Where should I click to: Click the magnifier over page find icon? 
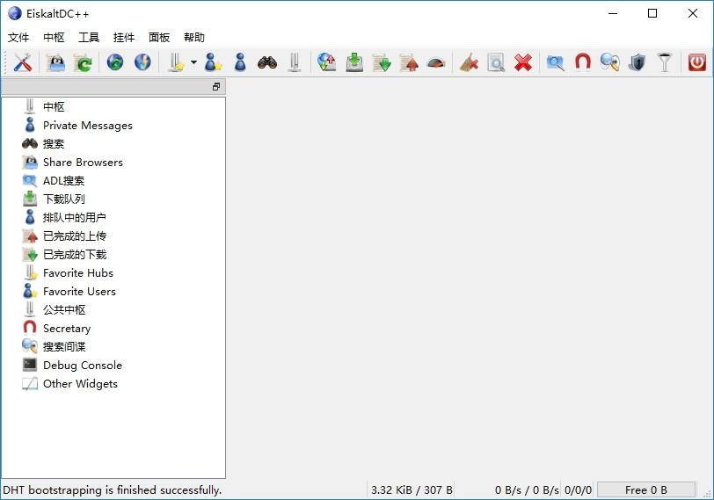(x=496, y=62)
